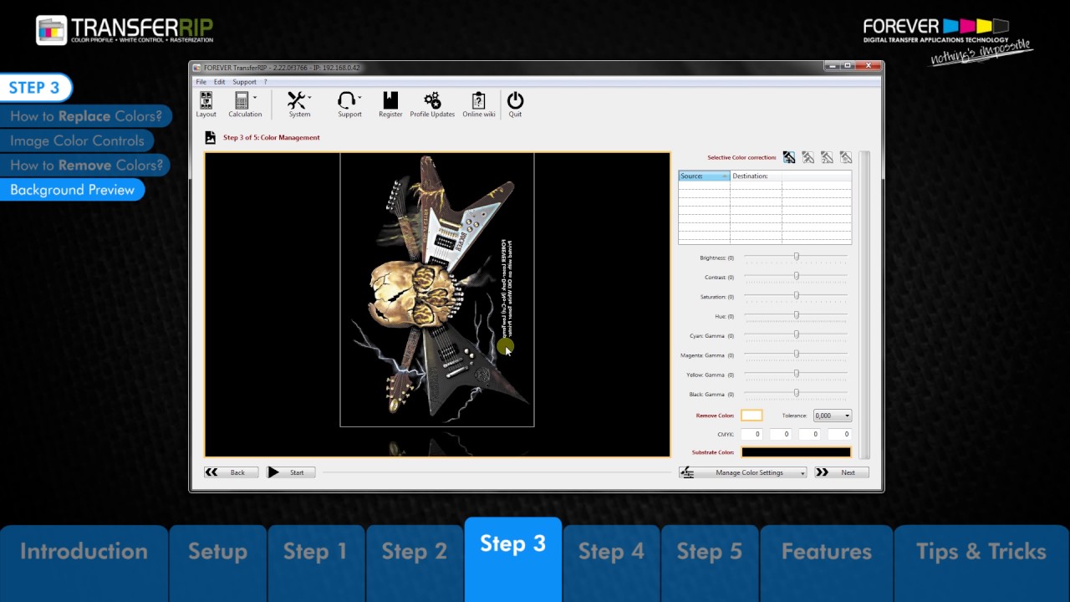This screenshot has height=602, width=1070.
Task: Click the Black Gamma slider handle
Action: (797, 393)
